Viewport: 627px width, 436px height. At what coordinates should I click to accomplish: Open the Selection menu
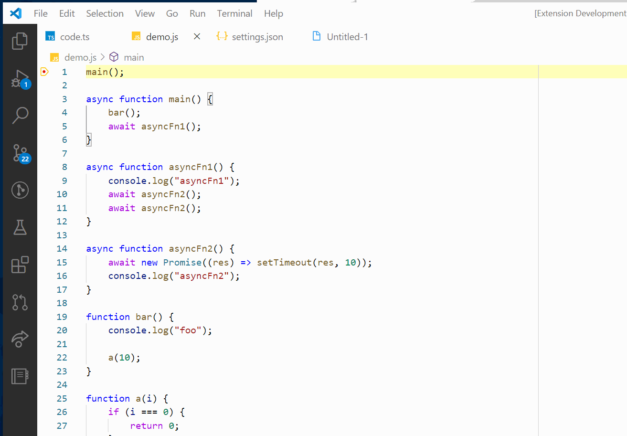[x=105, y=13]
